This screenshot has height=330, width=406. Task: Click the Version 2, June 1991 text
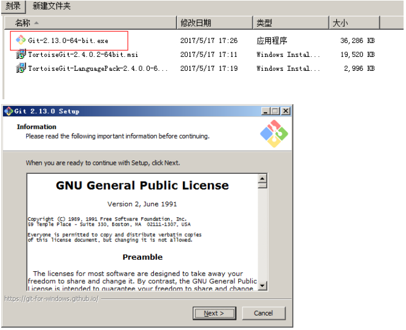(x=142, y=204)
